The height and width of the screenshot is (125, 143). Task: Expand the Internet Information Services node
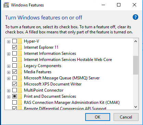9,54
